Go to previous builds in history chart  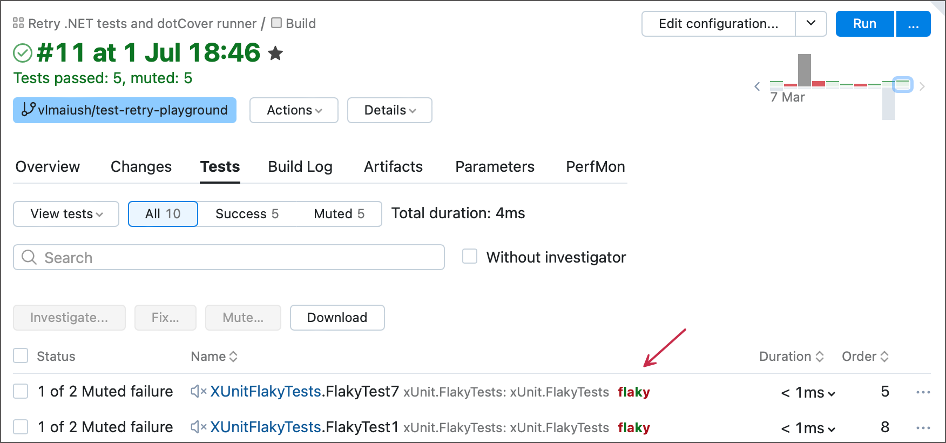757,86
